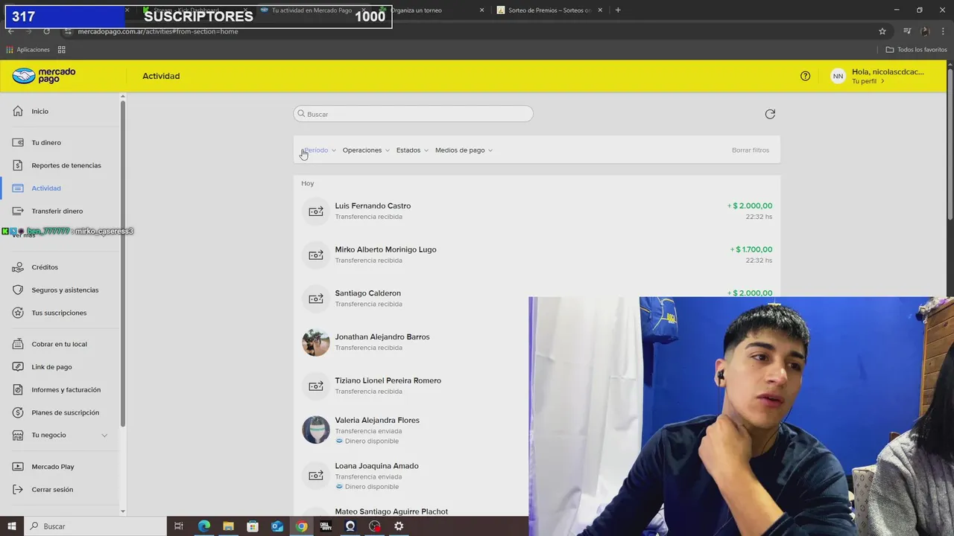Screen dimensions: 954x536
Task: Click Valeria Alejandra Flores profile photo
Action: tap(316, 430)
